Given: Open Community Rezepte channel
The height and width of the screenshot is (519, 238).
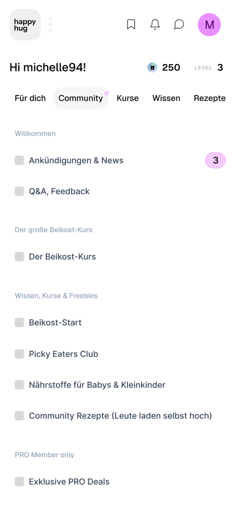Looking at the screenshot, I should click(120, 416).
